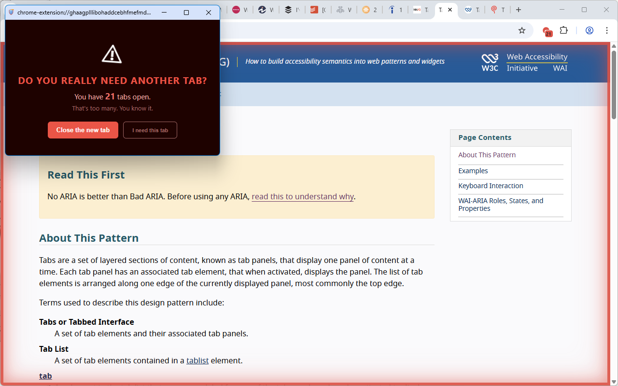Click the 'Close the new tab' button
618x386 pixels.
click(83, 130)
